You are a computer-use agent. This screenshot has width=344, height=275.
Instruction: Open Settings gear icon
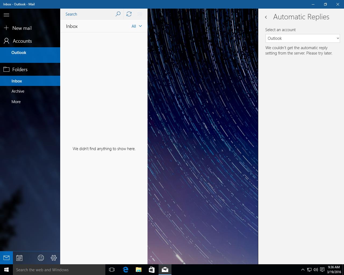pos(54,258)
